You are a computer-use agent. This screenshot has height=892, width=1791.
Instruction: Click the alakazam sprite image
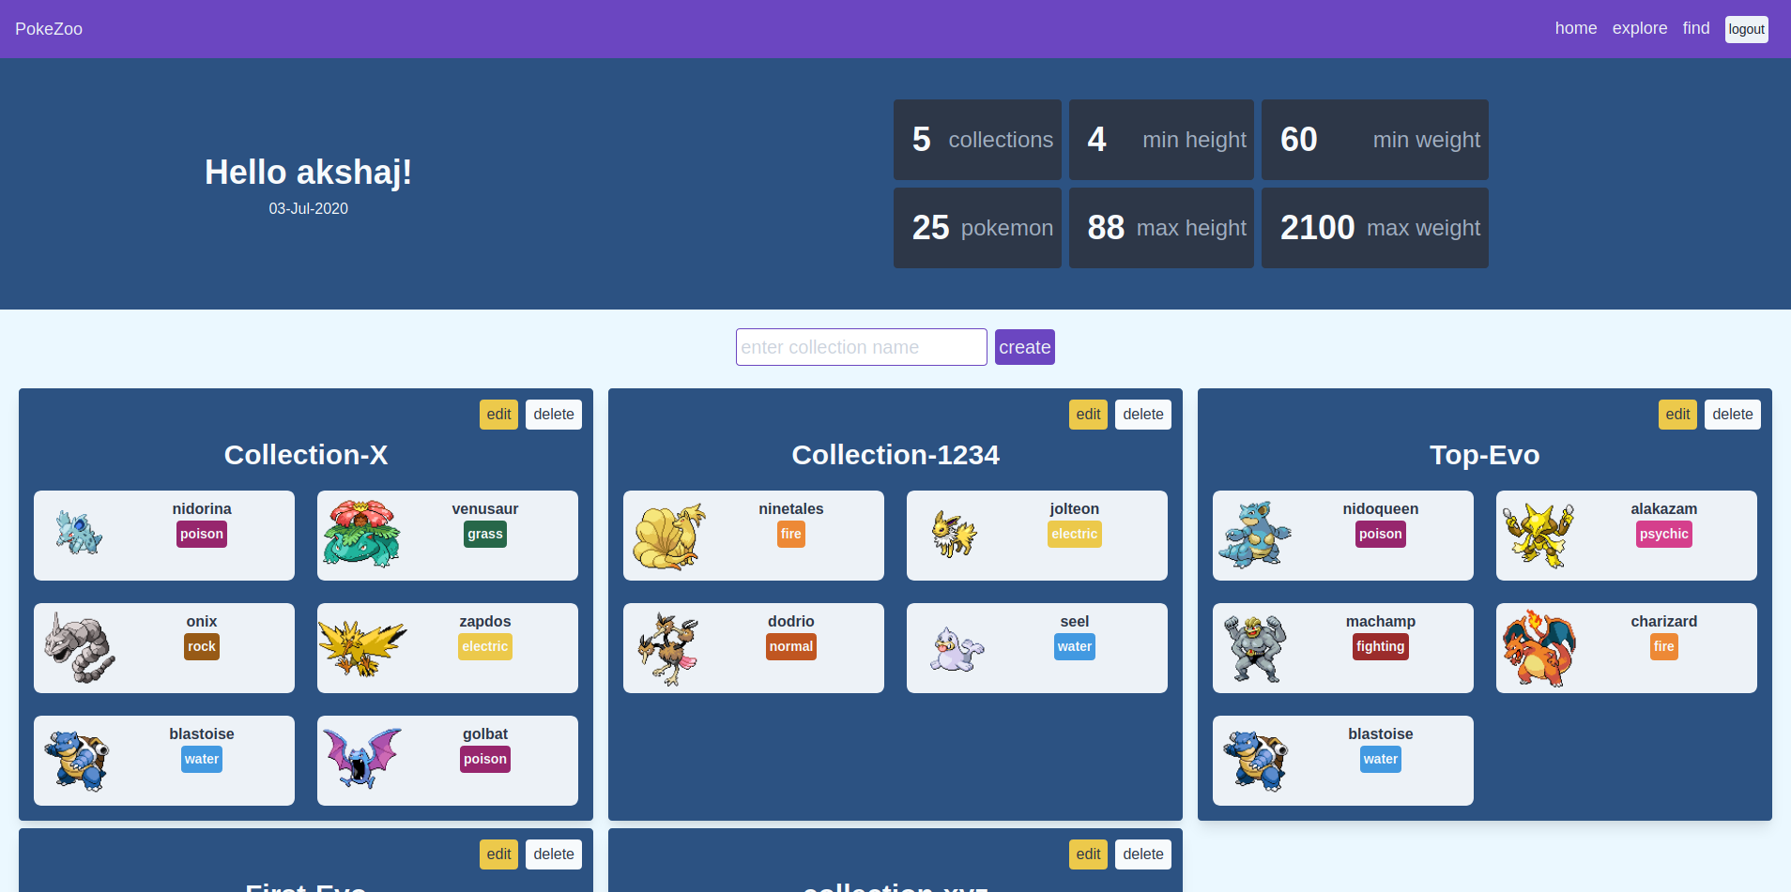(x=1539, y=536)
